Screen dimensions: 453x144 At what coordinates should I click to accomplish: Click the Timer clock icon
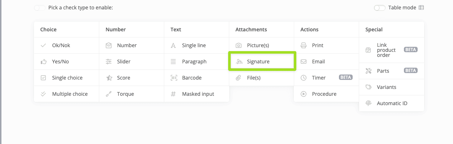[x=304, y=78]
